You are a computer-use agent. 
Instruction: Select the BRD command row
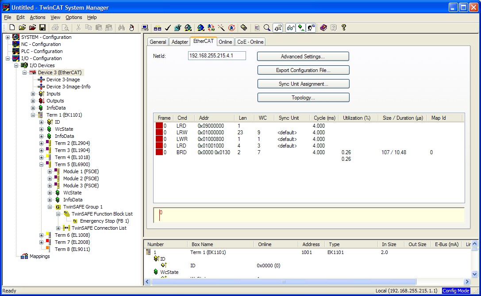(309, 152)
